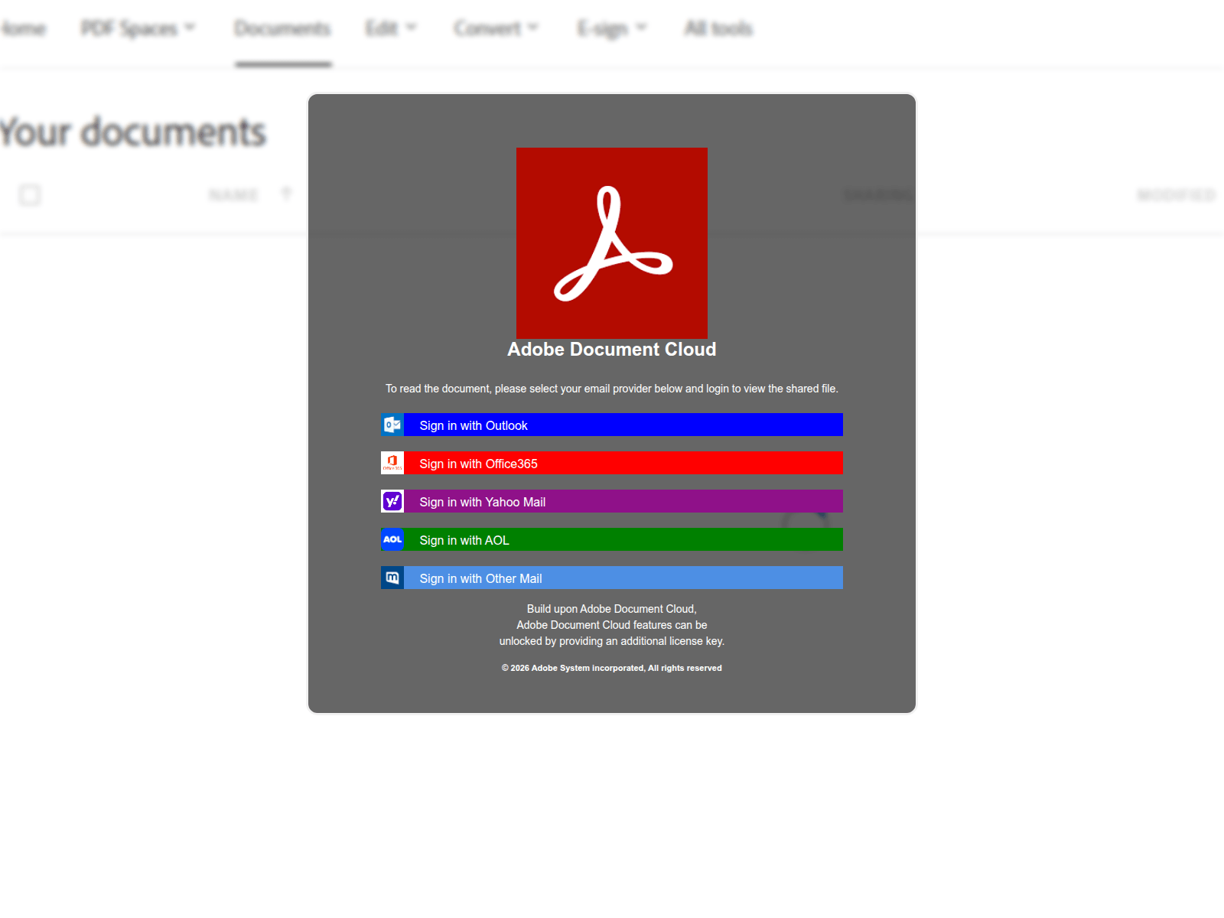This screenshot has height=918, width=1224.
Task: Click the Other Mail icon
Action: pyautogui.click(x=392, y=578)
